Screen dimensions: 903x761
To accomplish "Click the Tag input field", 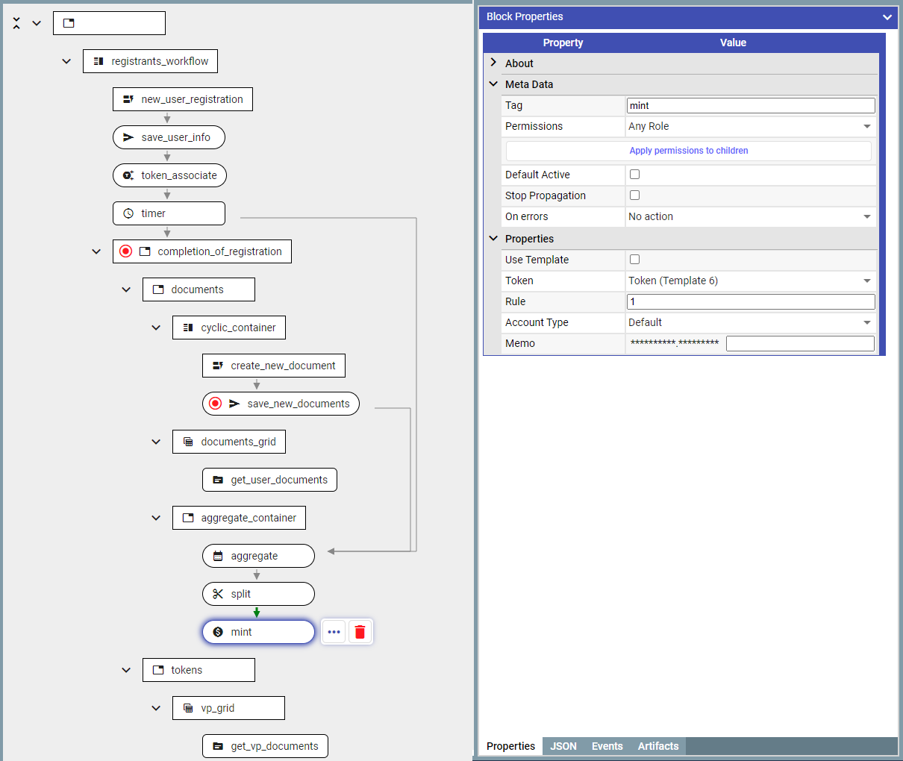I will [x=750, y=106].
